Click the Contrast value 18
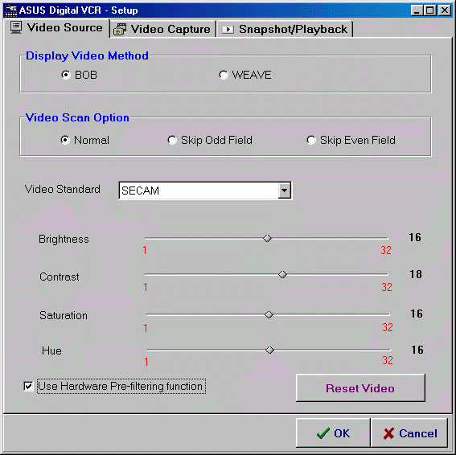 click(416, 274)
